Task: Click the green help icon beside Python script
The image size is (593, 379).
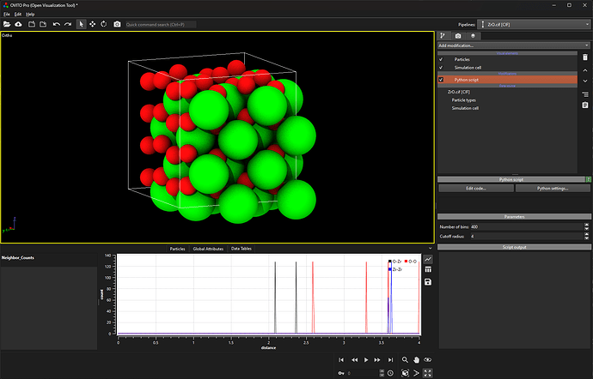Action: point(589,179)
